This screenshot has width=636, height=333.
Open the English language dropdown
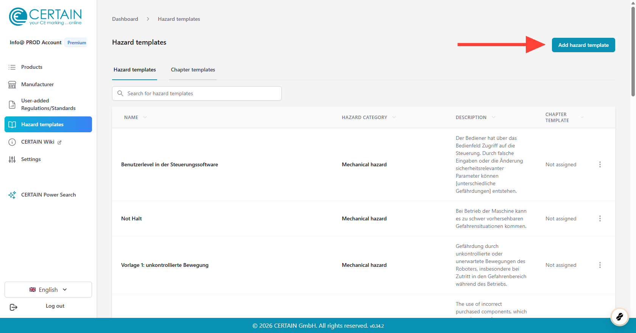click(x=48, y=290)
